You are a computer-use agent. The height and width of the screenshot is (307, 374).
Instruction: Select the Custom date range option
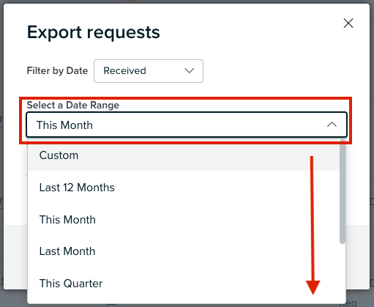pos(184,155)
